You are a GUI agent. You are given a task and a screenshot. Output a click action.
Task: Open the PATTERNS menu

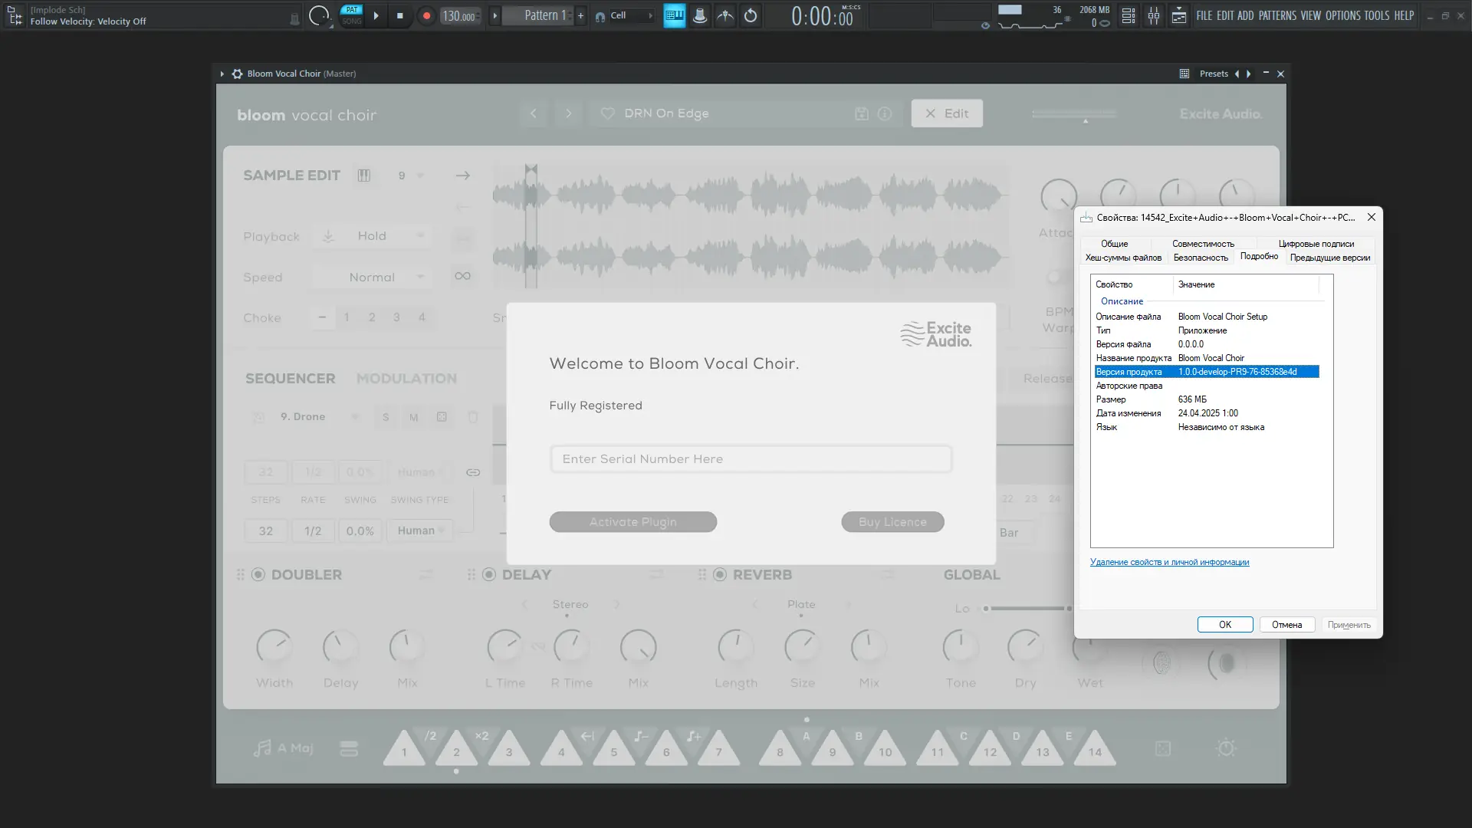(x=1276, y=15)
